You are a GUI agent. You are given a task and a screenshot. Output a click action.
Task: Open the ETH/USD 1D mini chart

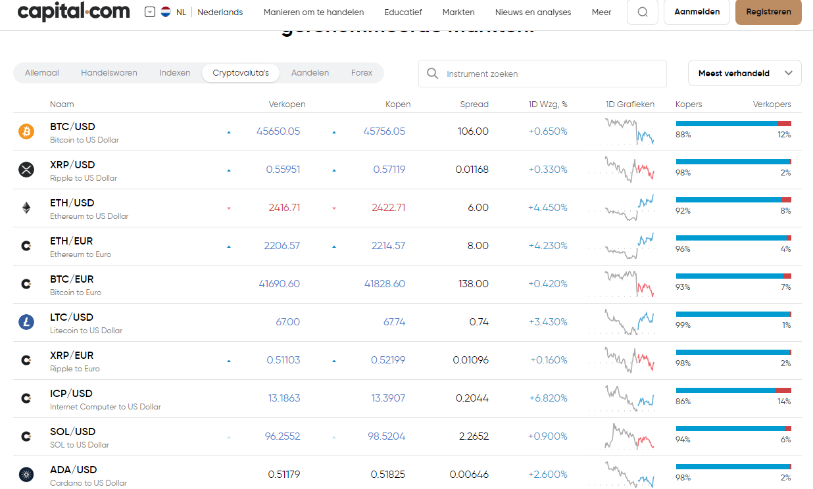[629, 208]
